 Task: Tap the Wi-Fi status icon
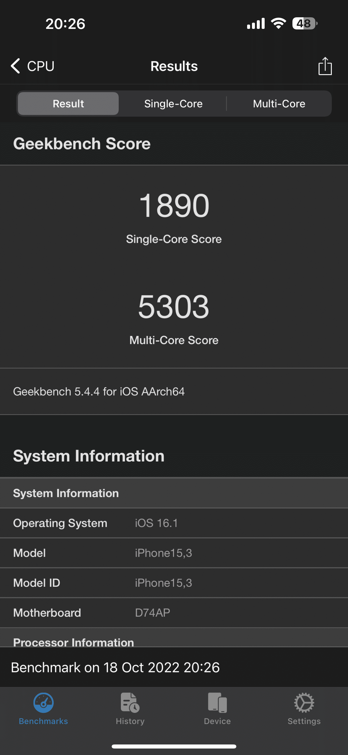tap(278, 23)
